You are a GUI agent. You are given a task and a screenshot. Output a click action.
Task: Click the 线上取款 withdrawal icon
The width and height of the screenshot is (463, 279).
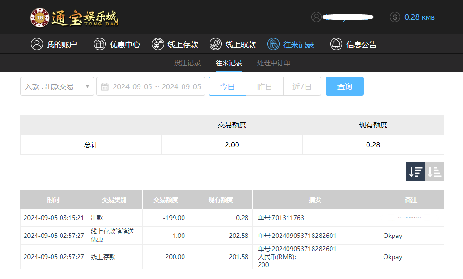coord(216,44)
